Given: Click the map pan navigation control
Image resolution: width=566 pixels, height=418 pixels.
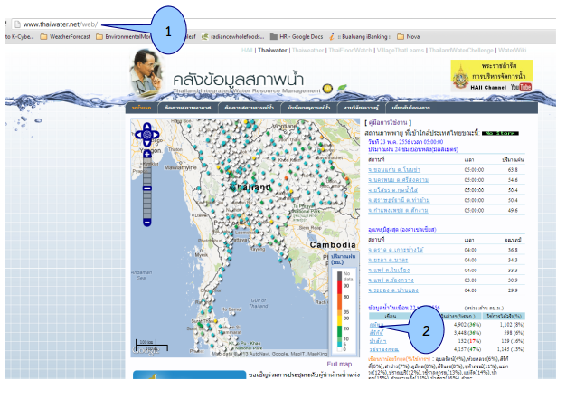Looking at the screenshot, I should pos(146,137).
